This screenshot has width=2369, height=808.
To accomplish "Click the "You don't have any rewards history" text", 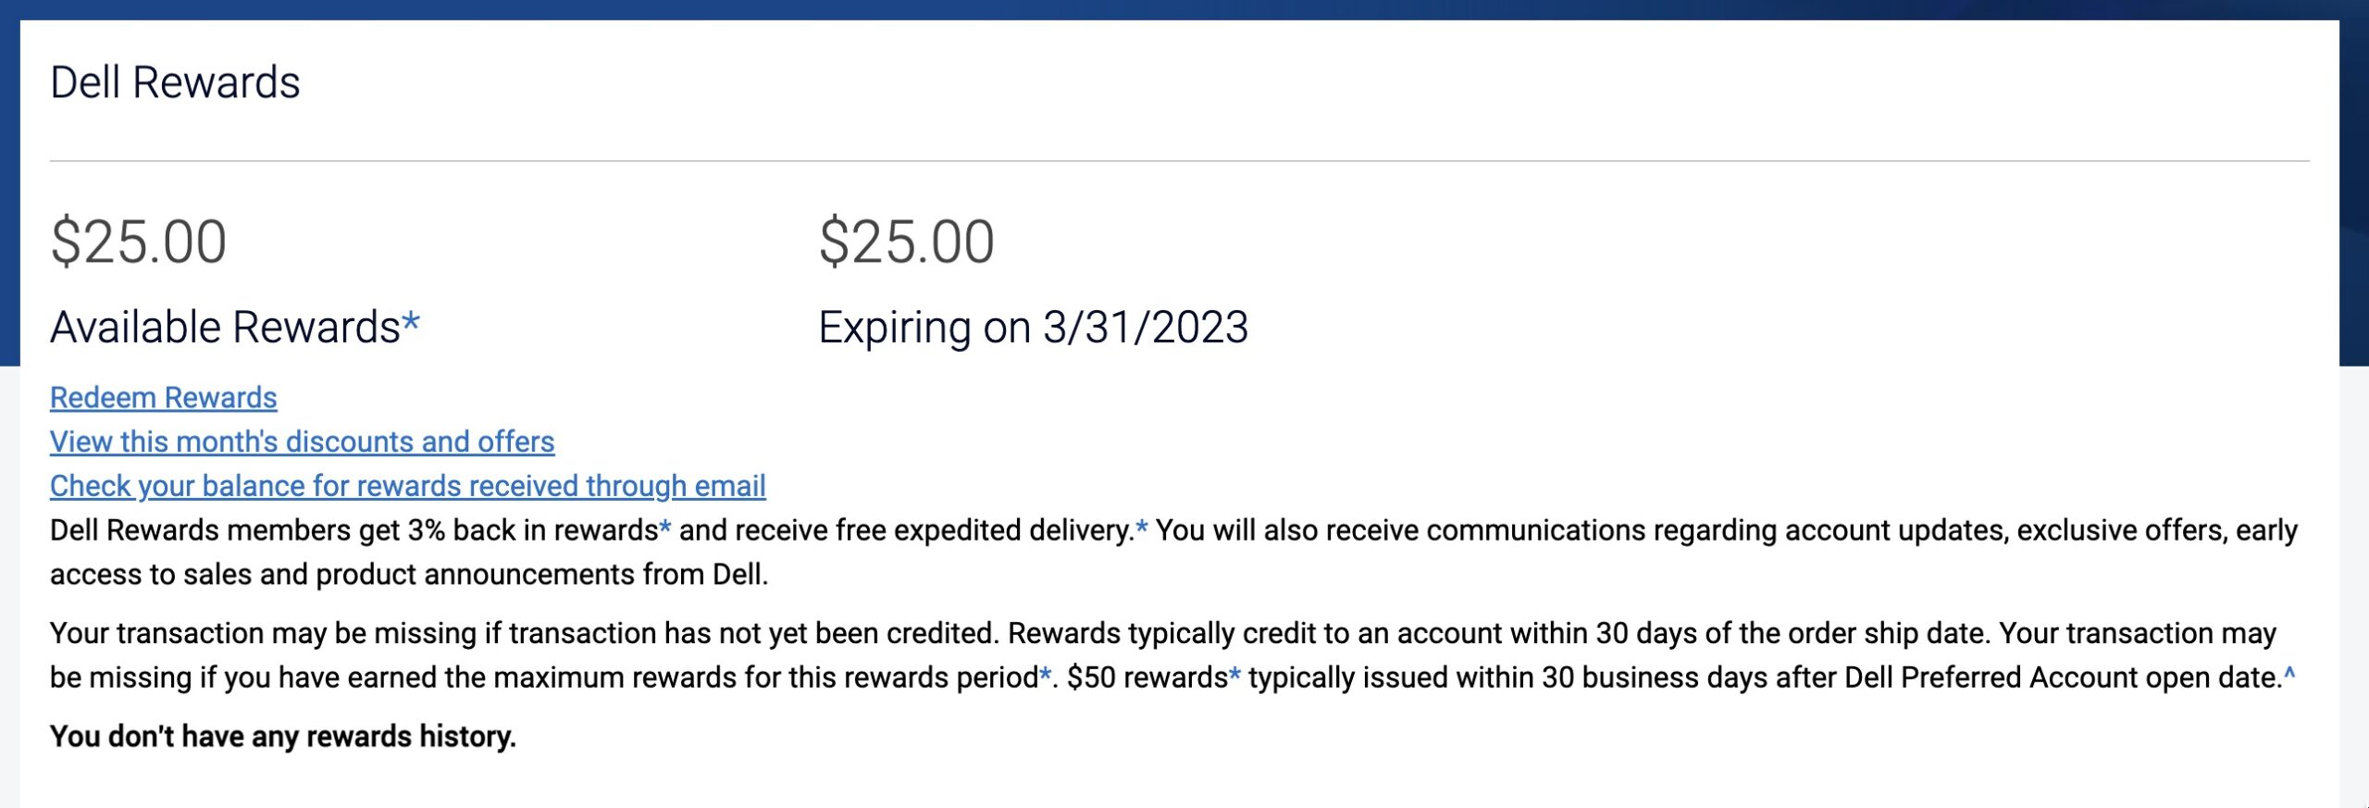I will (280, 736).
